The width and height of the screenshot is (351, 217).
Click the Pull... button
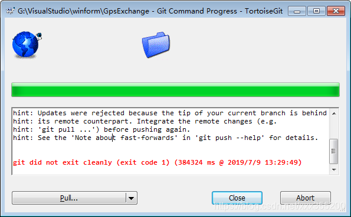point(69,198)
